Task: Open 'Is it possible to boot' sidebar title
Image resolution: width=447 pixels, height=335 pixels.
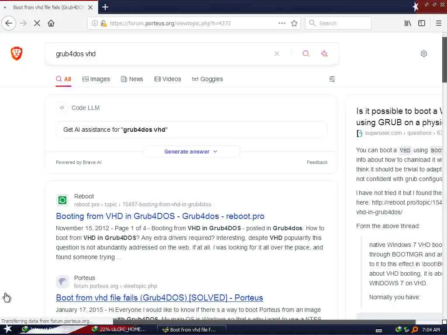Action: (399, 117)
